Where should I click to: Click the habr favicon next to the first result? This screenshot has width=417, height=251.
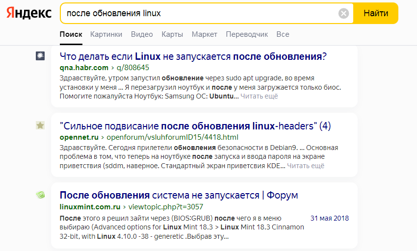pos(40,56)
